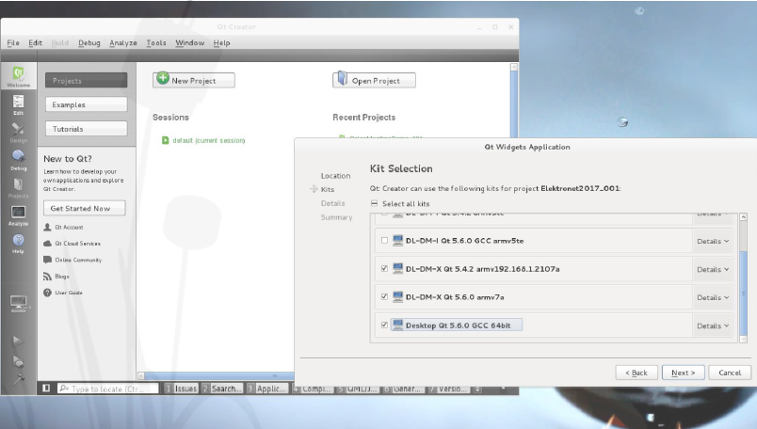Click the Qt Cloud Services cloud icon

(47, 244)
